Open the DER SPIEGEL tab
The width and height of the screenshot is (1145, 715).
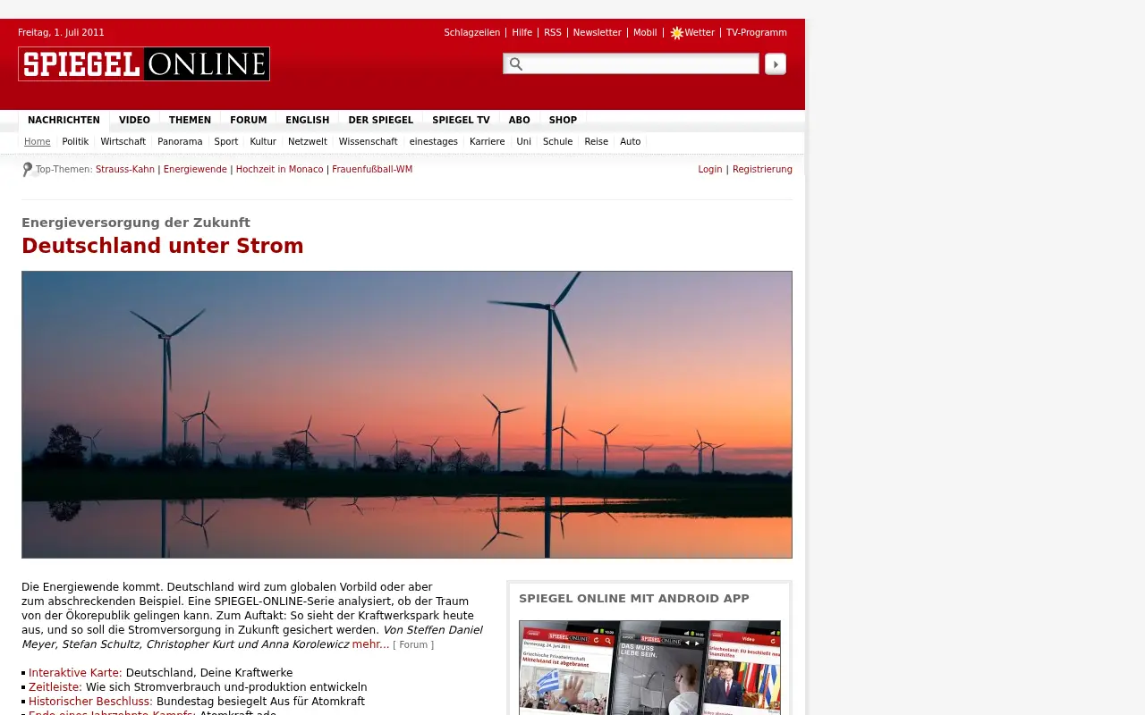click(380, 121)
